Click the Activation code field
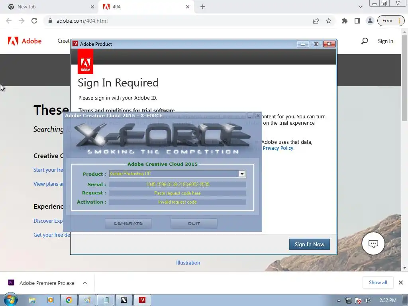The width and height of the screenshot is (408, 306). pyautogui.click(x=177, y=202)
